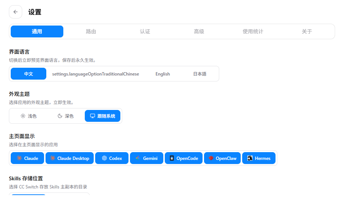The image size is (344, 201).
Task: Switch to the 高级 tab
Action: (x=199, y=31)
